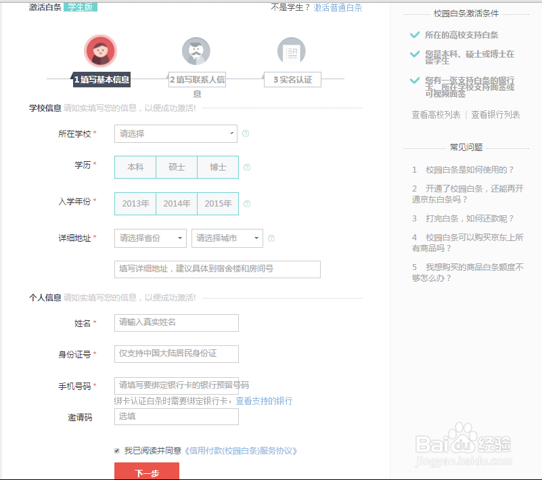Click the step 3 实名认证 document icon
Screen dimensions: 542x480
[x=292, y=51]
